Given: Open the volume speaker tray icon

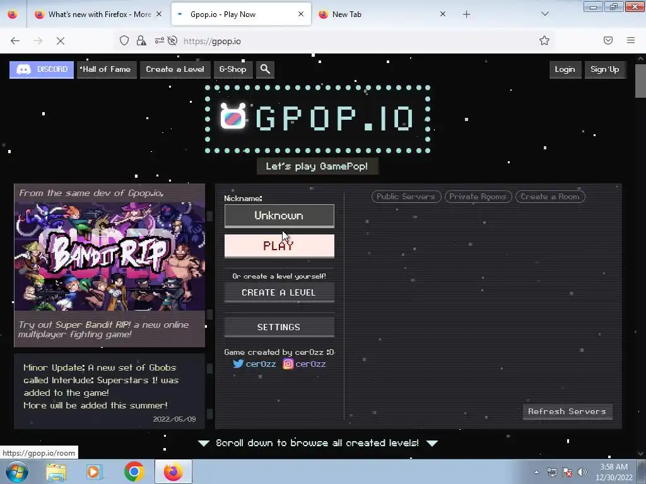Looking at the screenshot, I should tap(582, 472).
